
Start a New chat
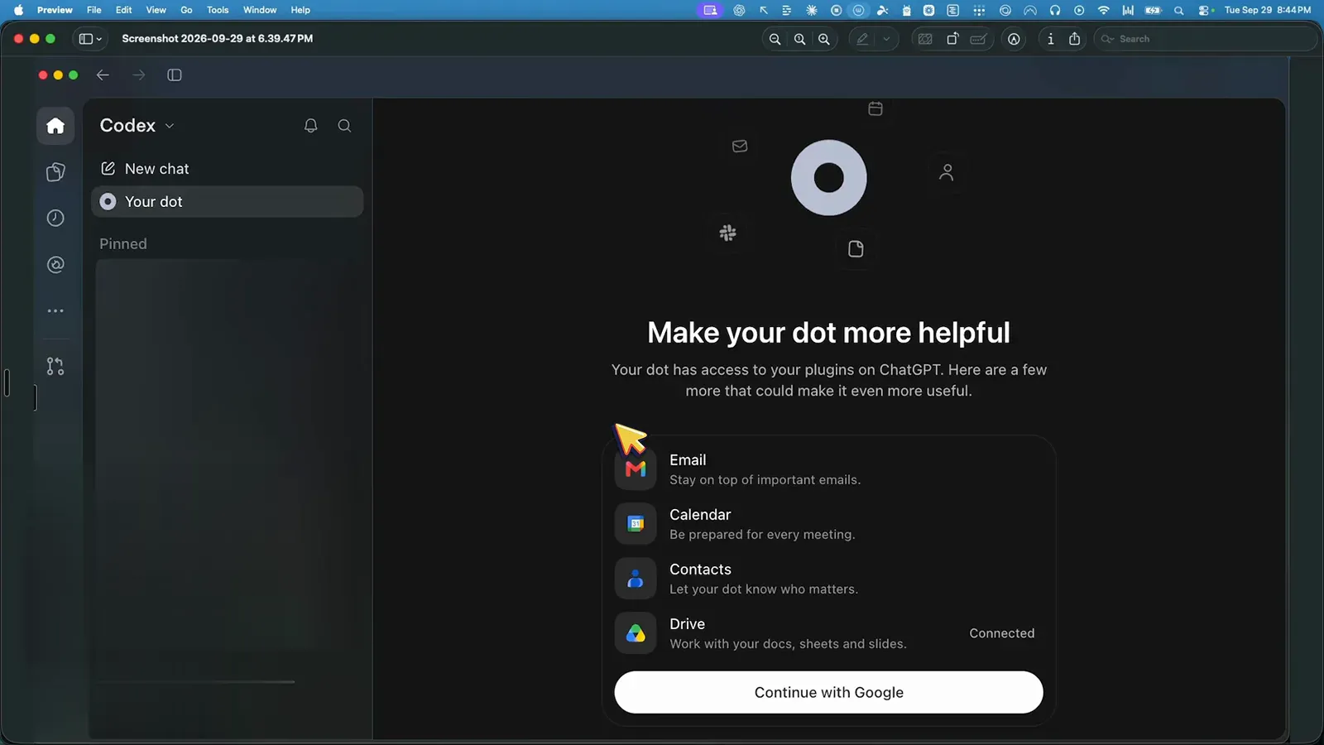tap(227, 169)
